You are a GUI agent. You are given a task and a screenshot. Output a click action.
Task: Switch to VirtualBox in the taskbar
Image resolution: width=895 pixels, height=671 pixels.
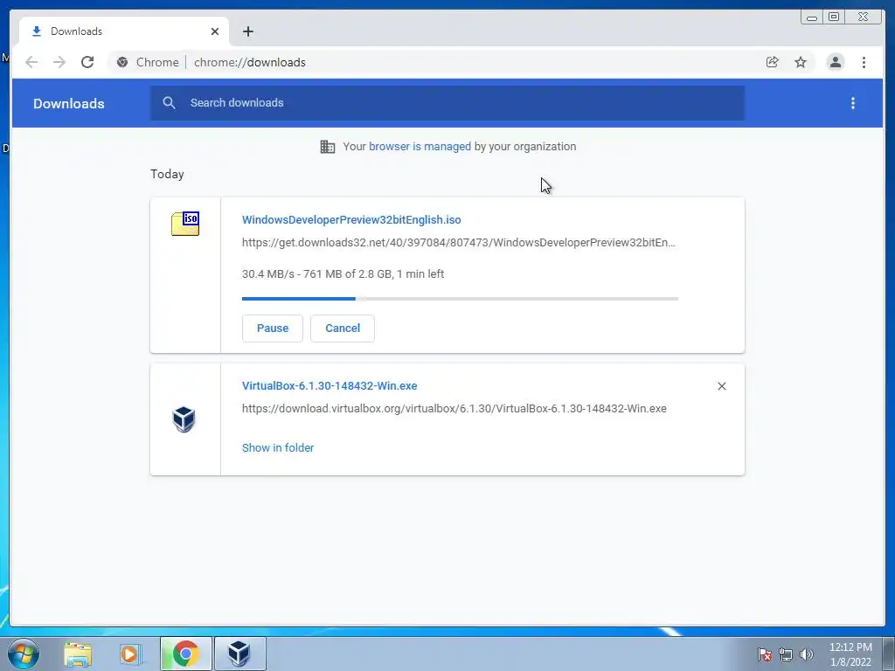[x=239, y=654]
